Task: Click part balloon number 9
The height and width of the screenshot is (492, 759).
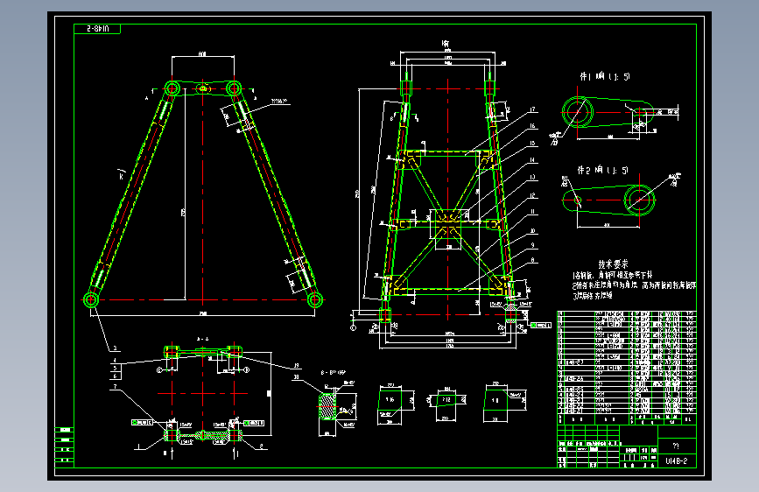Action: [x=532, y=245]
